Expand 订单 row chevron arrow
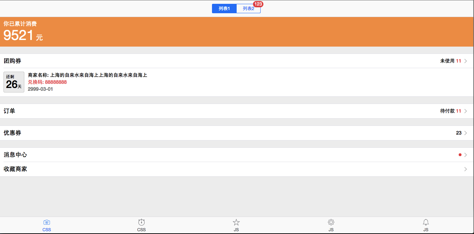The width and height of the screenshot is (474, 234). (x=466, y=111)
